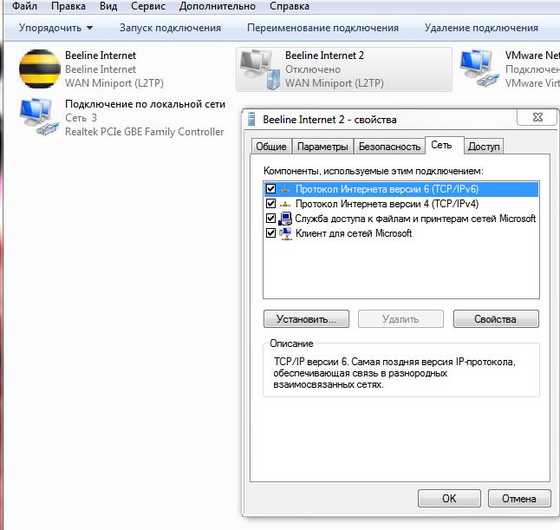The width and height of the screenshot is (560, 530).
Task: Open the Сервис menu
Action: pos(148,6)
